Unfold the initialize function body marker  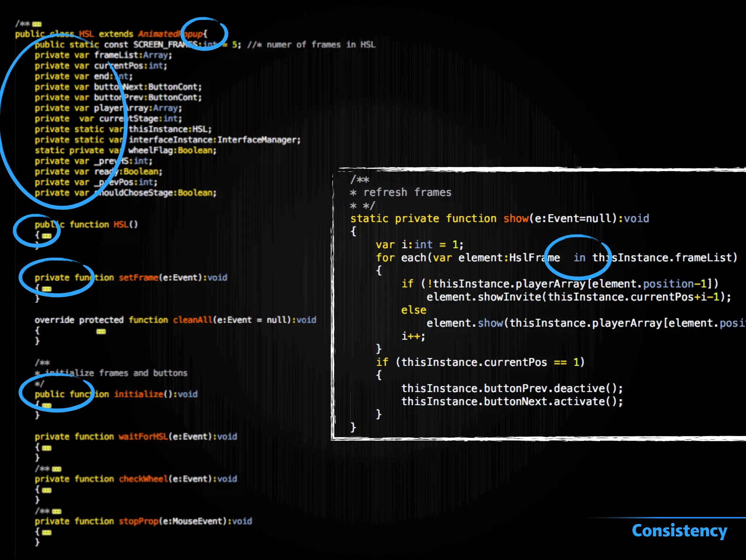pos(47,405)
